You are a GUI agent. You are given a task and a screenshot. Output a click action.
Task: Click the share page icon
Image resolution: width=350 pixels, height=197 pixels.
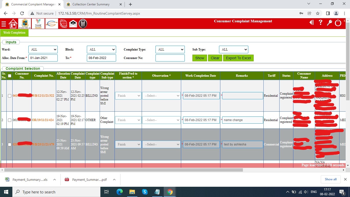(x=310, y=13)
